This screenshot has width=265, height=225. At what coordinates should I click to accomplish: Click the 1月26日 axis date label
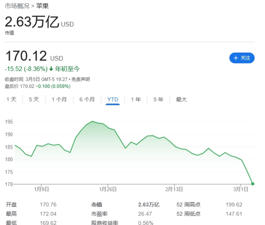click(108, 189)
